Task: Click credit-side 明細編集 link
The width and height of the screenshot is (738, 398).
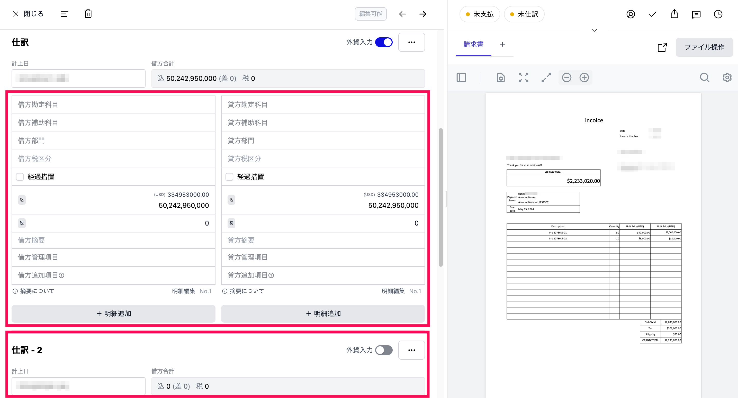Action: 393,291
